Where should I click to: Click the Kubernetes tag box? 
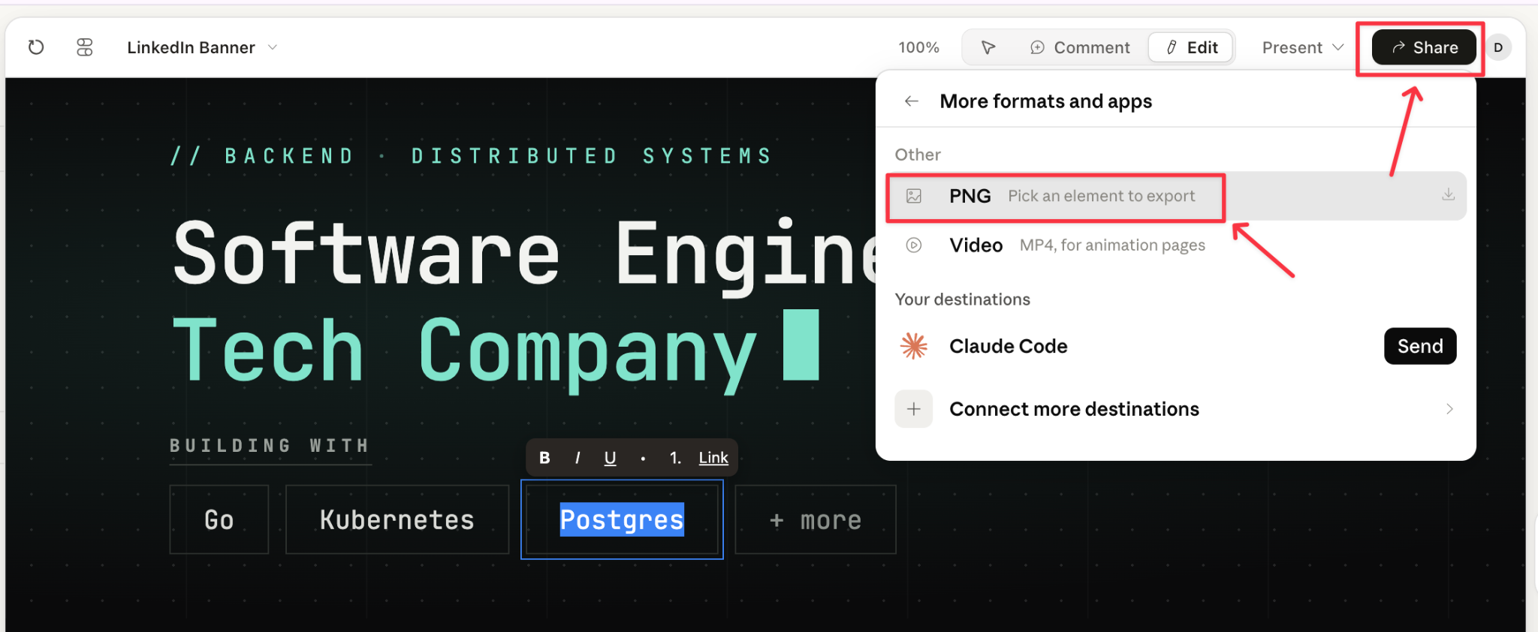click(397, 519)
